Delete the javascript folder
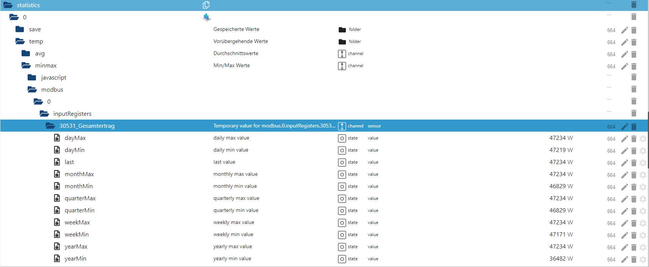Screen dimensions: 649x267 click(x=634, y=77)
